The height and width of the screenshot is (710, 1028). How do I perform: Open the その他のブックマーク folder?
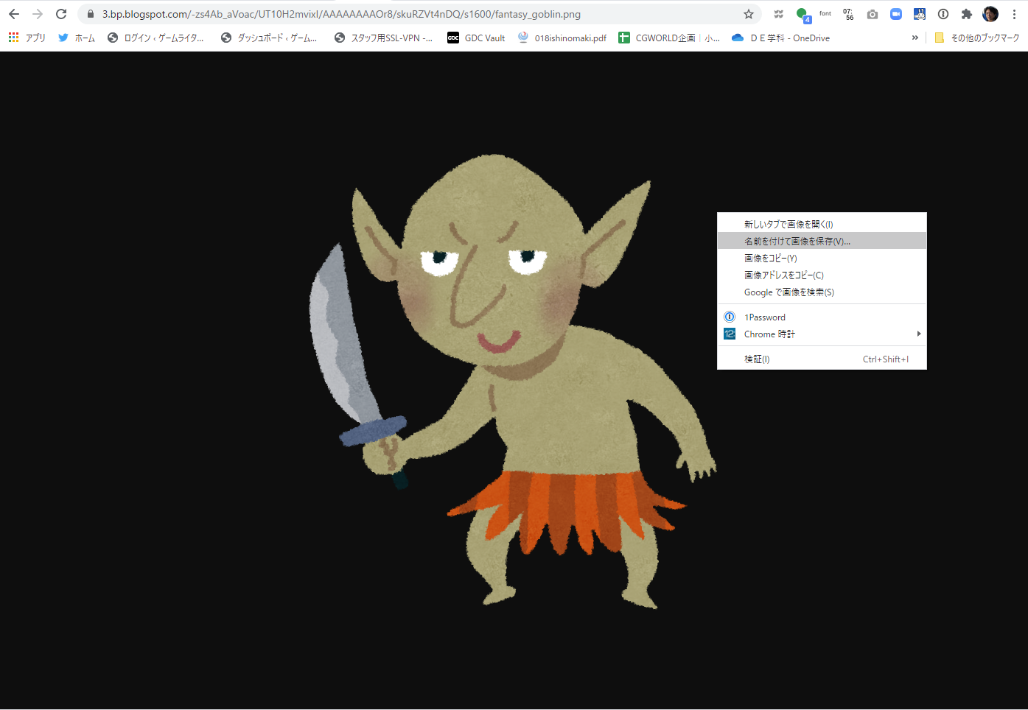[x=977, y=38]
